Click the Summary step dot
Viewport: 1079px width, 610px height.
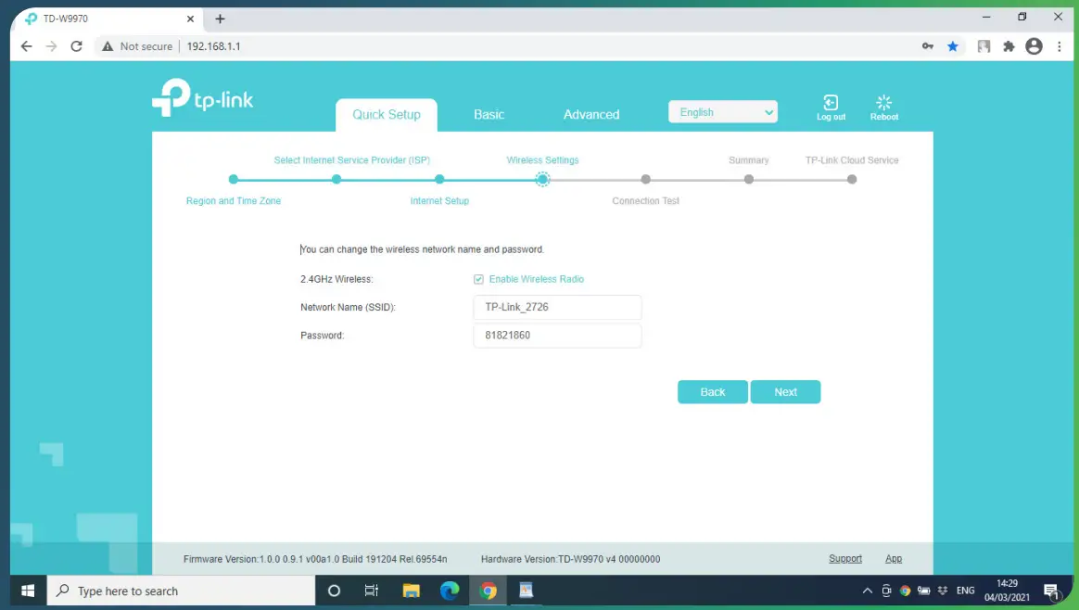tap(748, 179)
